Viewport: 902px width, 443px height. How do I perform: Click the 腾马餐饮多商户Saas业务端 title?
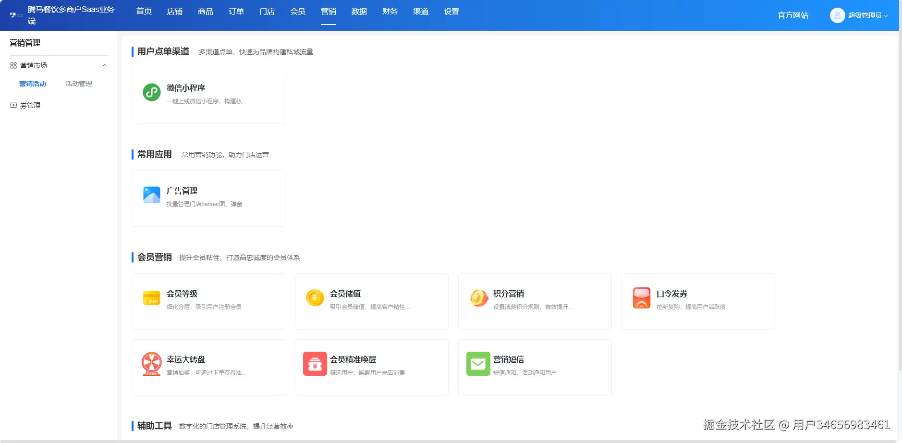[x=71, y=15]
